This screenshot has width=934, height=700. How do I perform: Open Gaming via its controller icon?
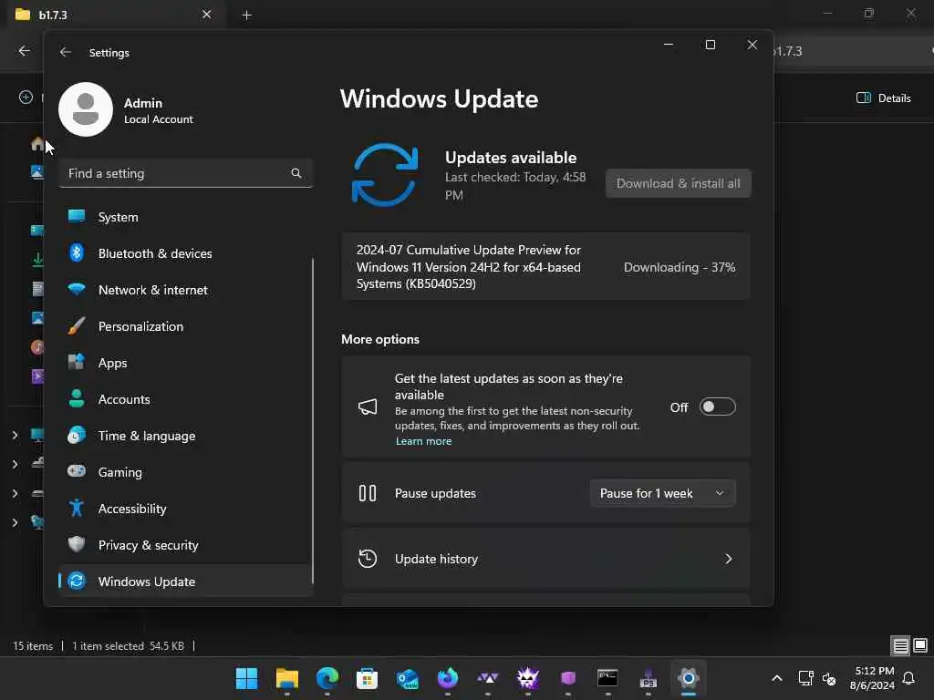[77, 472]
